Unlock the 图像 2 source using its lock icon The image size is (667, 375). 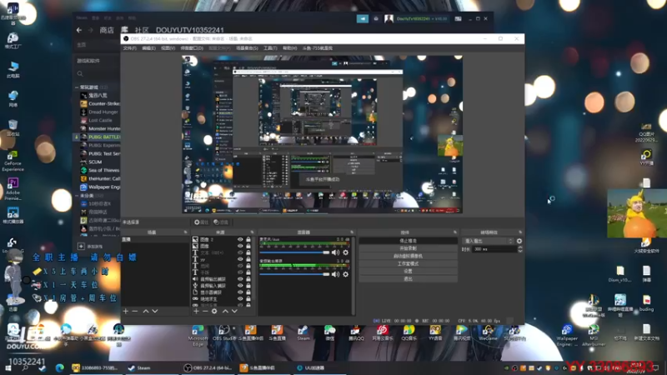click(248, 239)
